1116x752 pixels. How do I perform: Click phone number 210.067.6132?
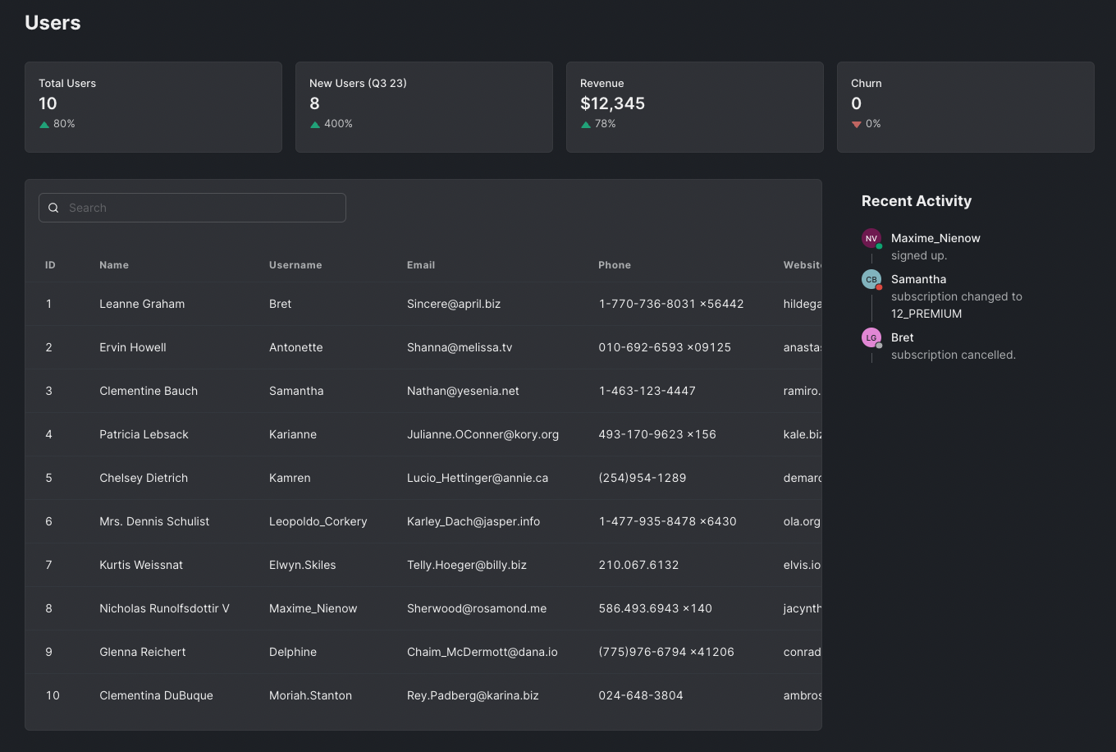coord(638,565)
